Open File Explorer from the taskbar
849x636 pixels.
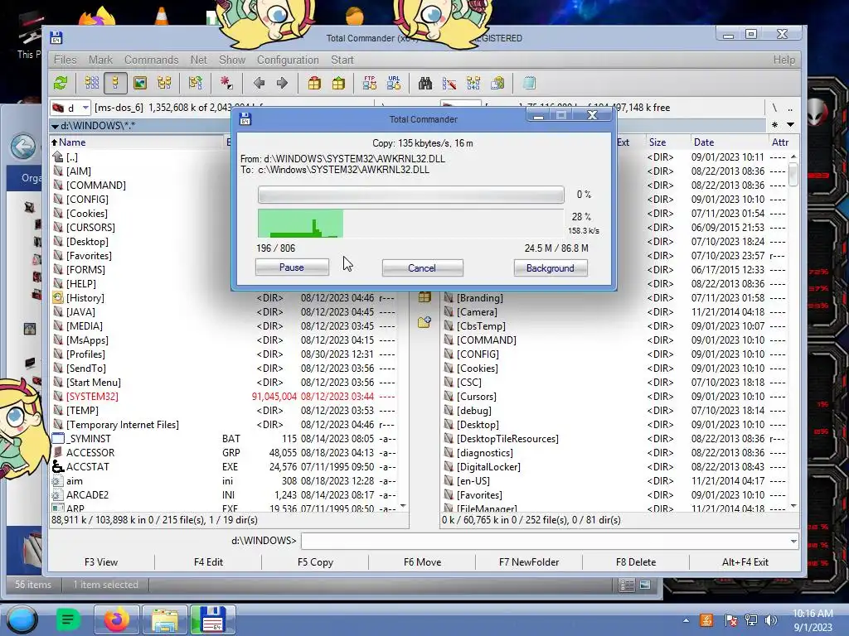tap(165, 619)
